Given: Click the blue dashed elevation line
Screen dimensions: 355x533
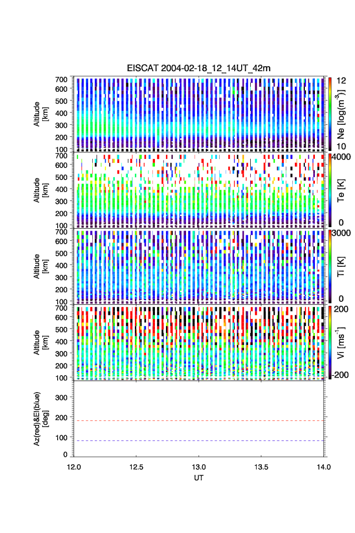Looking at the screenshot, I should click(201, 441).
